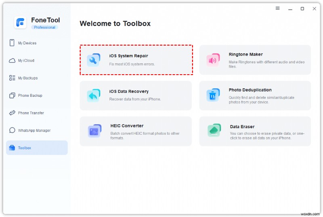Click the Phone Backup copy icon
Viewport: 323px width, 217px height.
click(12, 95)
